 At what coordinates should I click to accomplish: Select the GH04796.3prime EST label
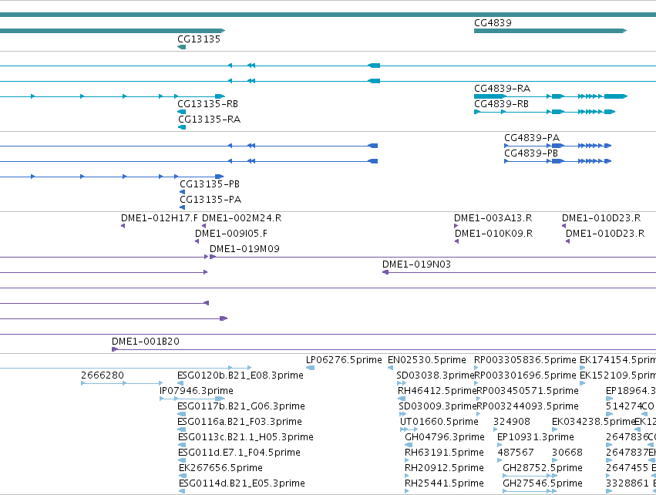[445, 437]
